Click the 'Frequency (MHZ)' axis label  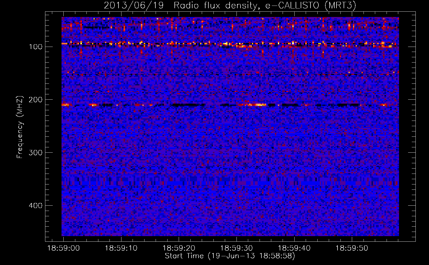(x=20, y=127)
